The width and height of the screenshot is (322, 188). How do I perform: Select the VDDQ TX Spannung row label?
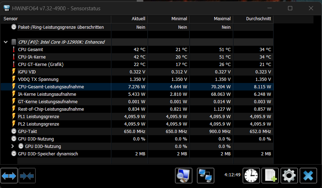point(38,79)
